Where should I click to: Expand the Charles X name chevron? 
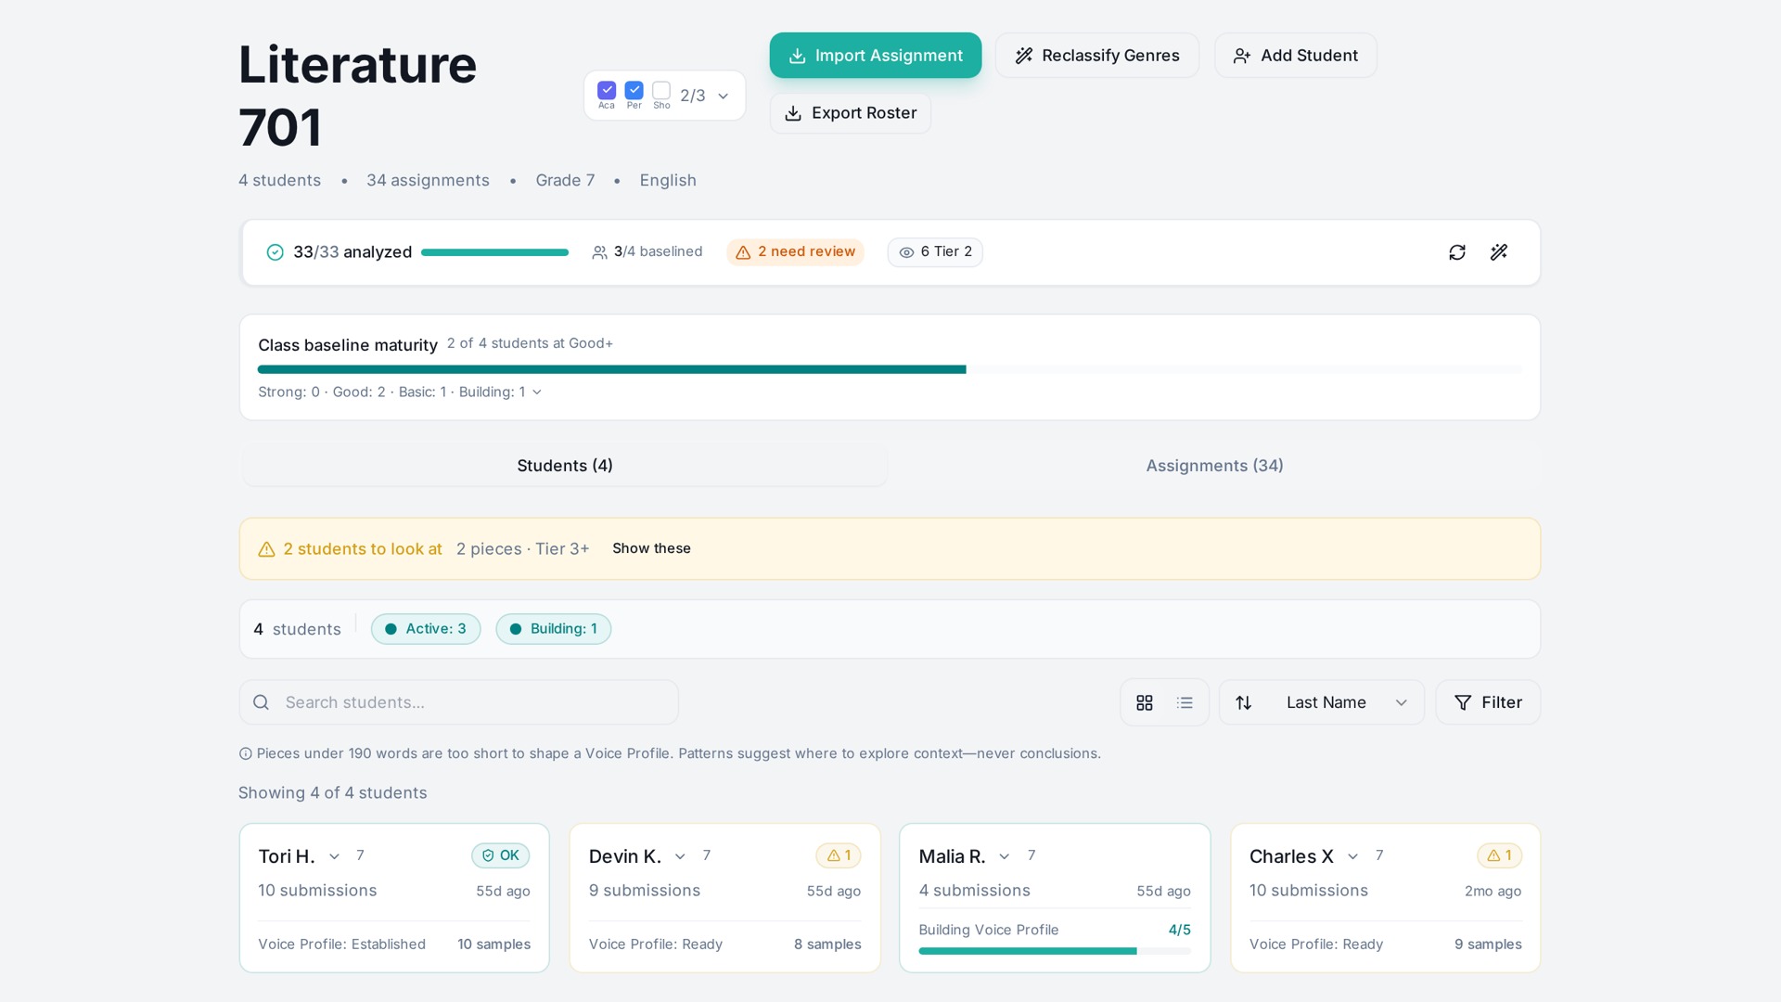click(x=1352, y=856)
